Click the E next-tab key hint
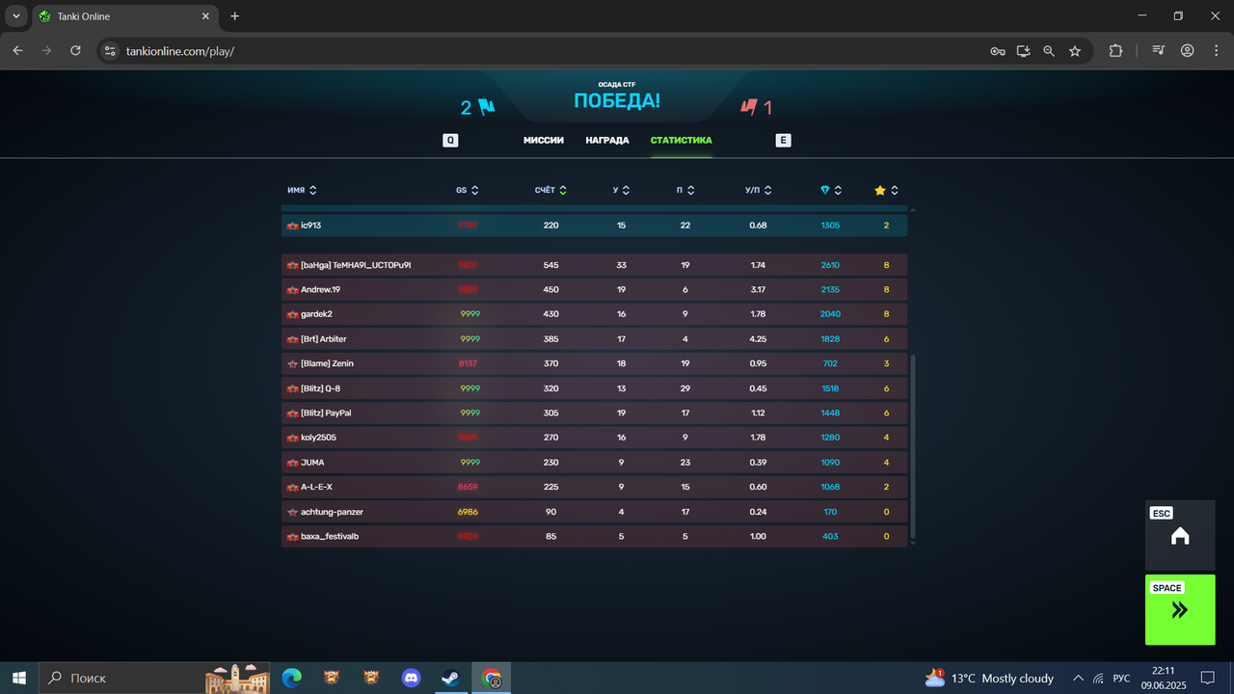 (783, 140)
